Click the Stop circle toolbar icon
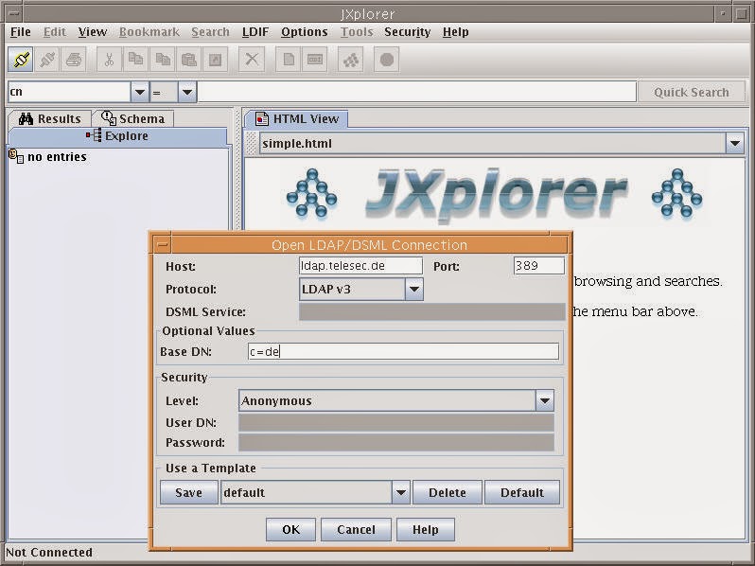 coord(387,60)
